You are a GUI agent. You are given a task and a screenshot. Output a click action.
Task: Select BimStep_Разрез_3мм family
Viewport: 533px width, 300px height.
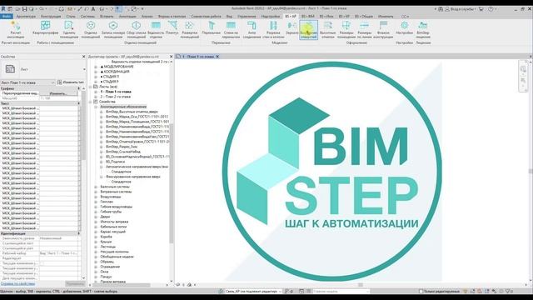[122, 147]
